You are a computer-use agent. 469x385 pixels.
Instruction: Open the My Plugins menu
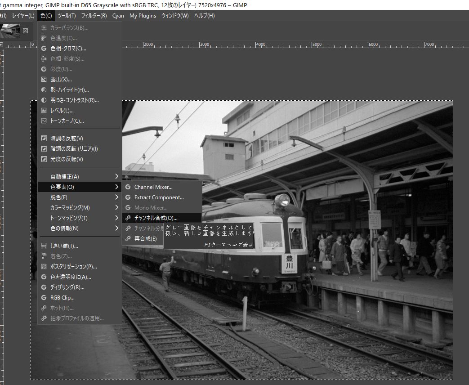tap(143, 16)
